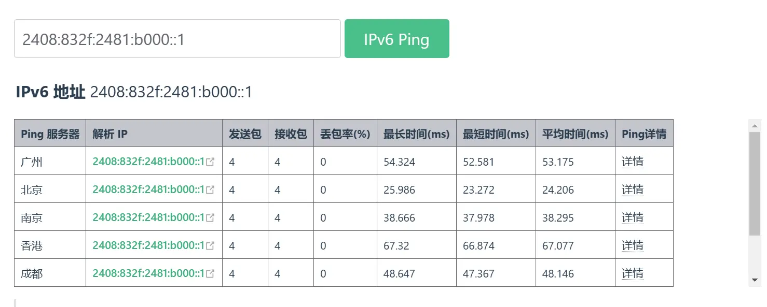Open the external link icon beside 南京's IP

(x=210, y=217)
